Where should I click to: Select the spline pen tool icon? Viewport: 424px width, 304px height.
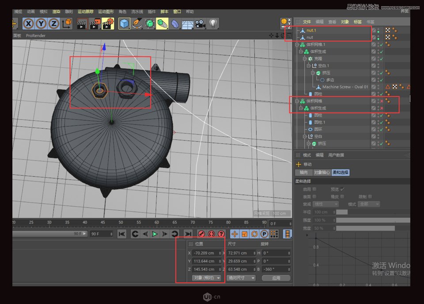coord(137,23)
